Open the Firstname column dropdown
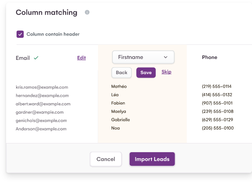Viewport: 252px width, 183px height. pos(143,57)
